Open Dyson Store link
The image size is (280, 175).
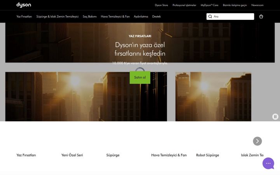pos(161,5)
